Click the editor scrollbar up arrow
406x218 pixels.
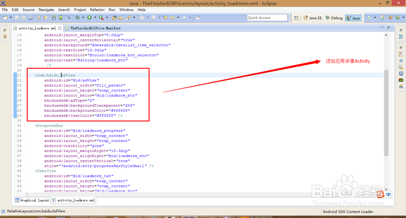[x=386, y=35]
